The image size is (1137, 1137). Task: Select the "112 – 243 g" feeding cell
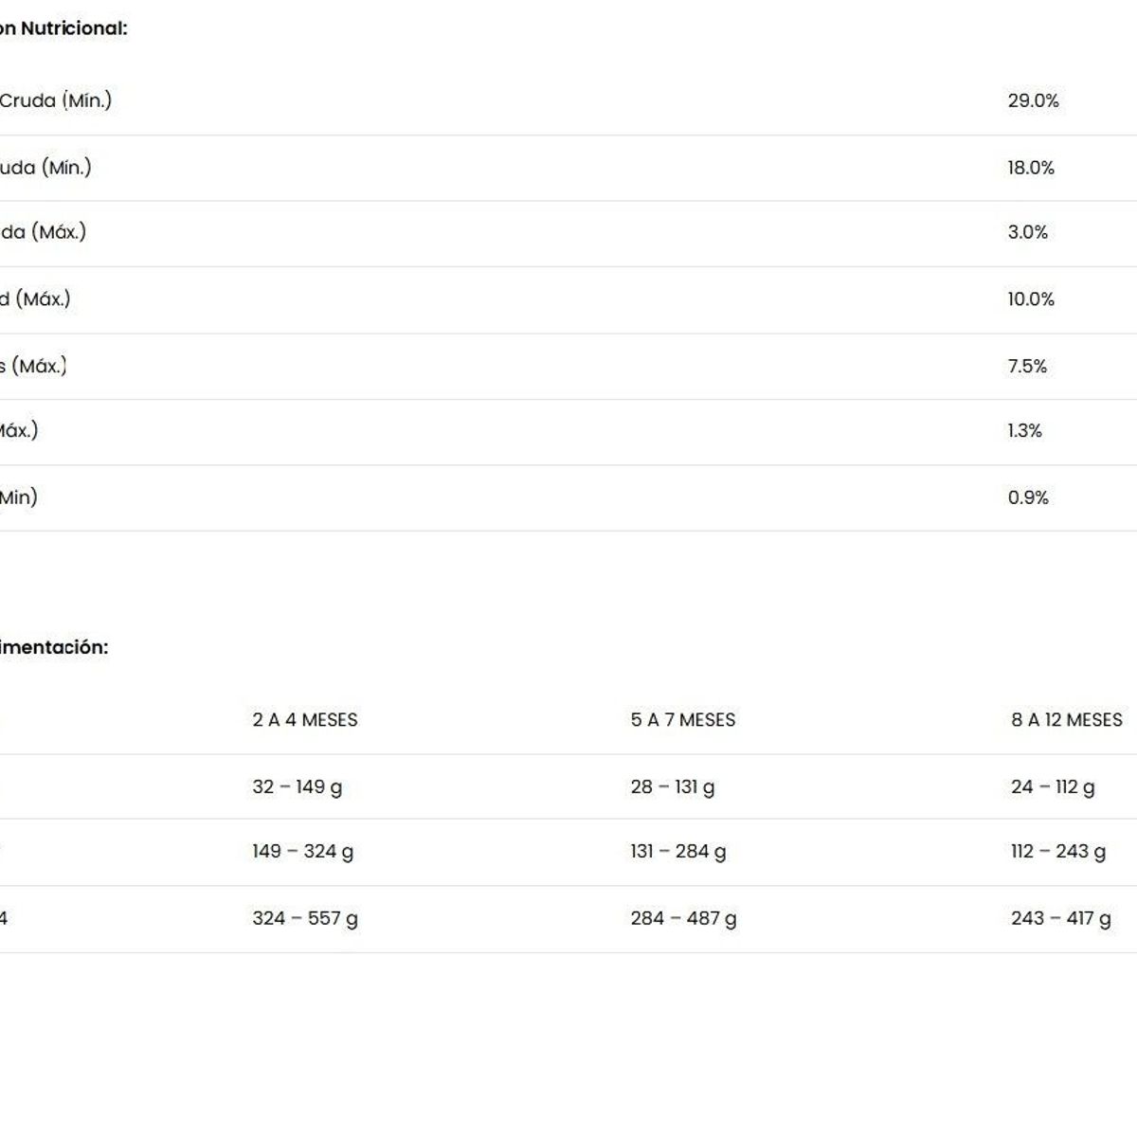(1058, 852)
